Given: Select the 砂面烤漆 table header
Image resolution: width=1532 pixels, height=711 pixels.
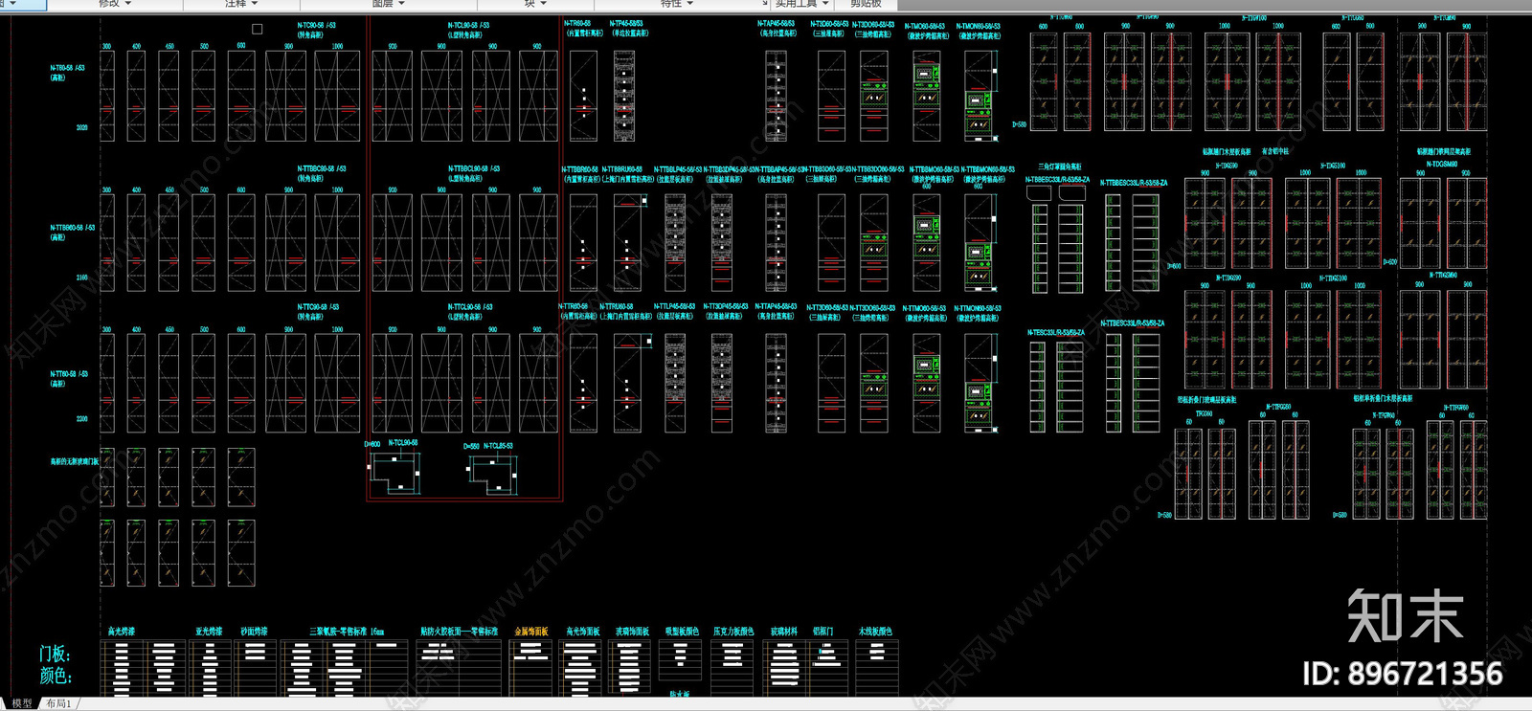Looking at the screenshot, I should tap(254, 632).
